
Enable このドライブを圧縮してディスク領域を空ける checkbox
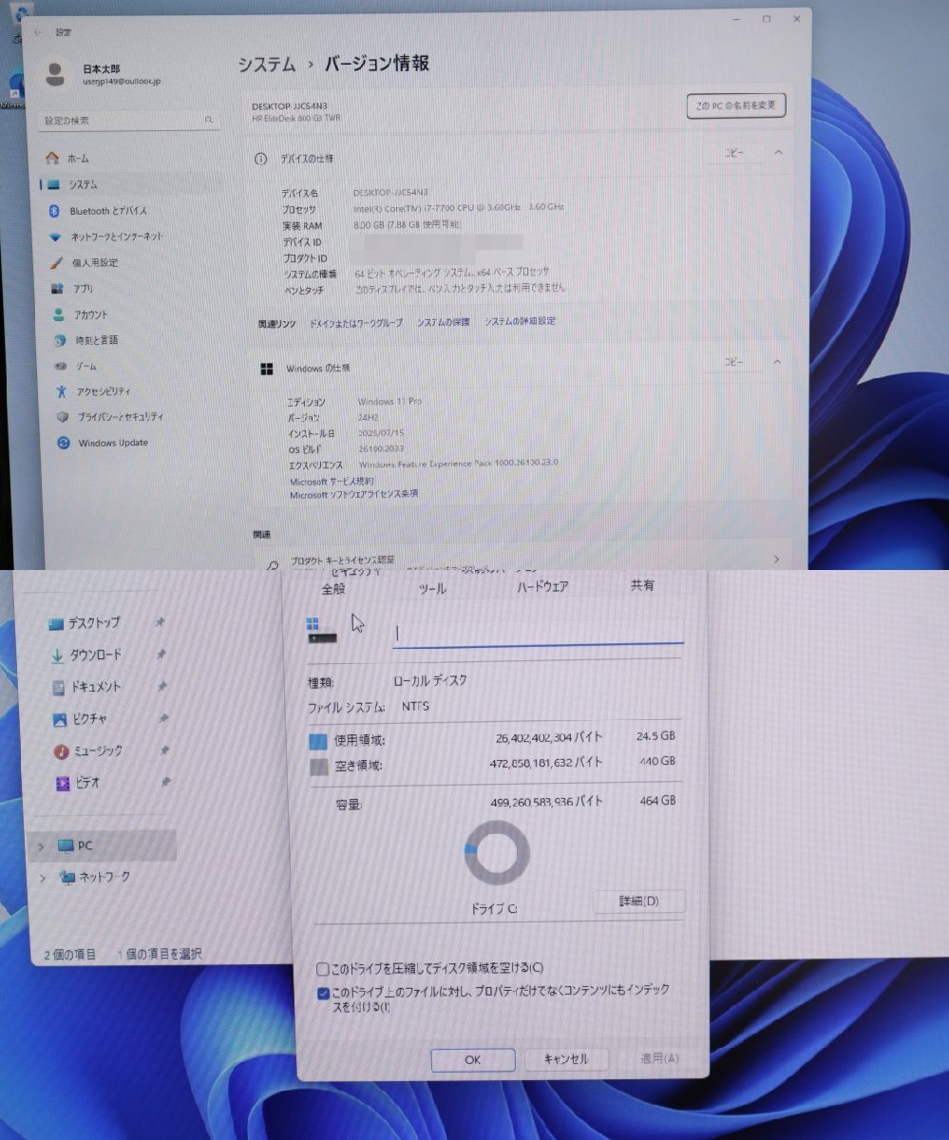point(323,969)
